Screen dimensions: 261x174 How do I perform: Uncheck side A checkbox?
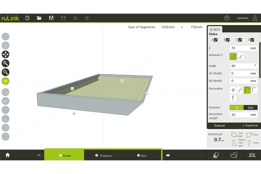216,40
